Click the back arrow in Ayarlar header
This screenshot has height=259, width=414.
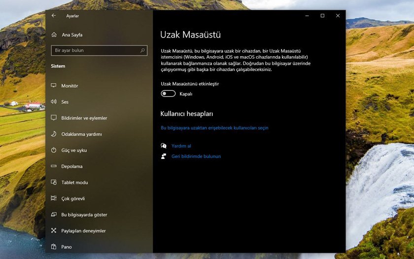[54, 16]
